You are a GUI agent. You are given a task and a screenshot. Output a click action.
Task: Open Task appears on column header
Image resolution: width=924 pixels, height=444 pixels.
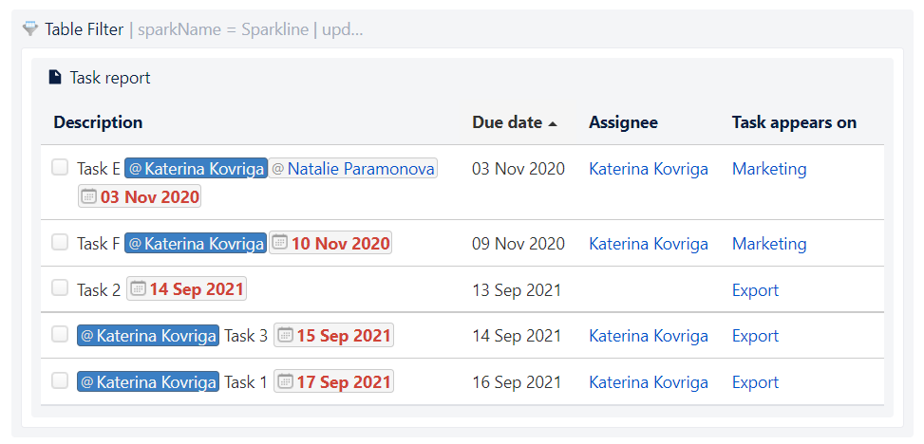(794, 122)
